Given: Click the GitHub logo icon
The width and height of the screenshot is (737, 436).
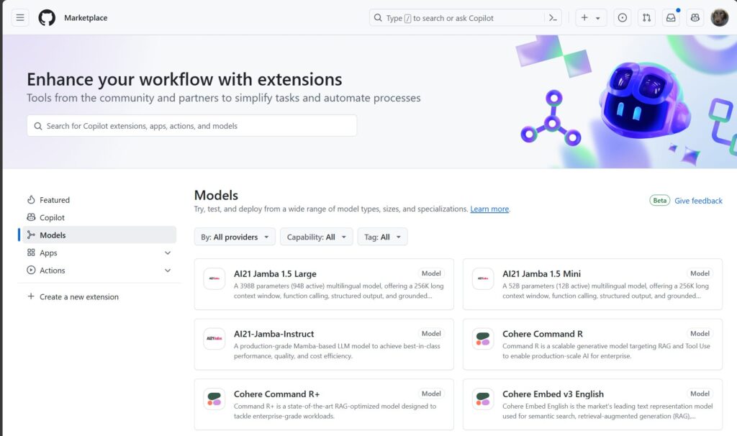Looking at the screenshot, I should tap(47, 18).
